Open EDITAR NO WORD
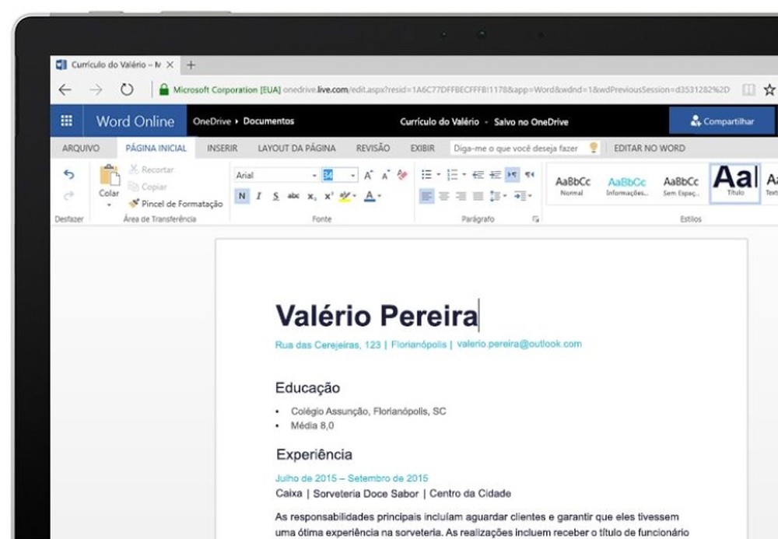Screen dimensions: 778x539 point(650,149)
